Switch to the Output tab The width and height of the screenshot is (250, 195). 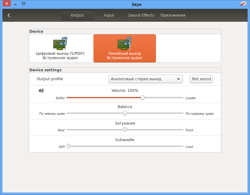pos(78,15)
